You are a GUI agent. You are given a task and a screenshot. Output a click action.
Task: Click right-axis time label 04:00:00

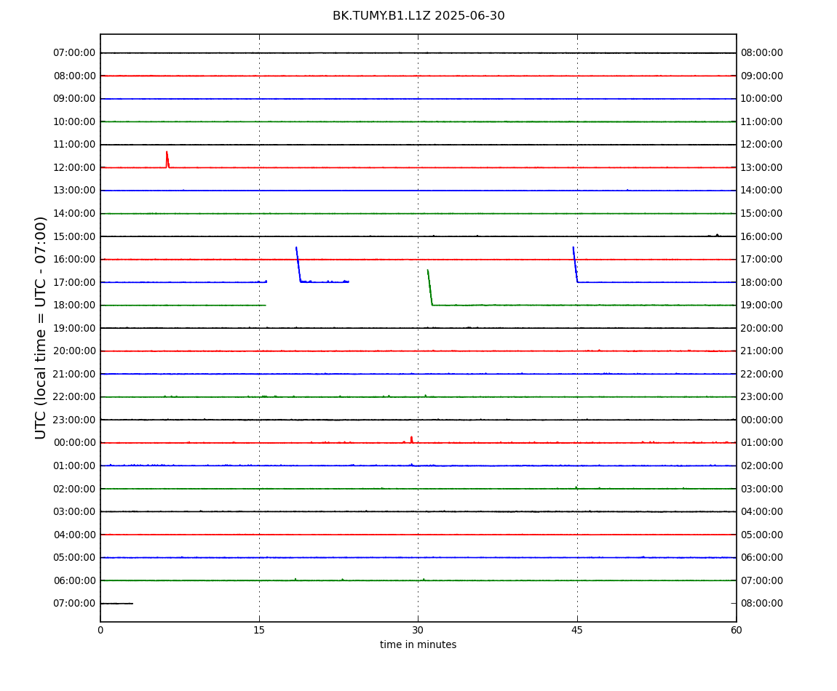click(762, 512)
